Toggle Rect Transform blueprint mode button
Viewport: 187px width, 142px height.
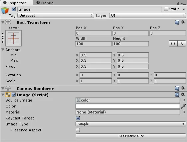(x=173, y=43)
